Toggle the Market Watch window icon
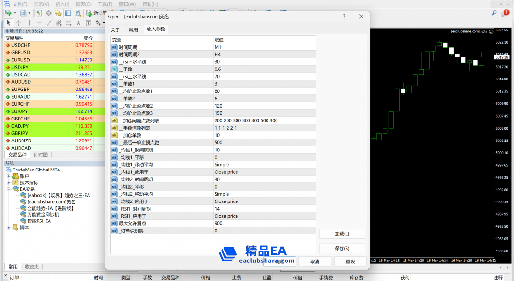 pyautogui.click(x=39, y=13)
